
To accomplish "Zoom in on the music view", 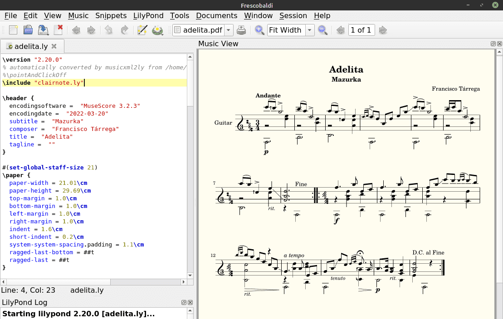I will point(259,30).
